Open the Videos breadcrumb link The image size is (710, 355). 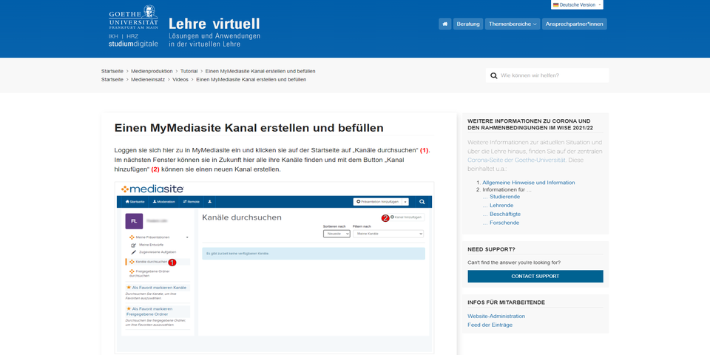pos(180,79)
